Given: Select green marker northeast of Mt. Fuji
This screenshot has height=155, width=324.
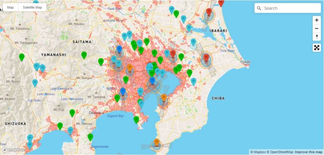Looking at the screenshot, I should [x=72, y=113].
